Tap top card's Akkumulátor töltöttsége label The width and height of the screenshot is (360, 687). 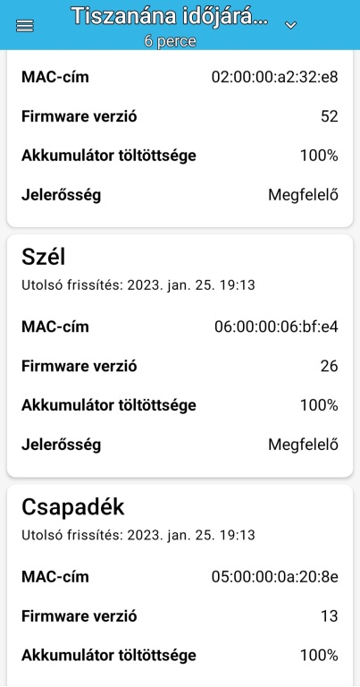click(108, 156)
